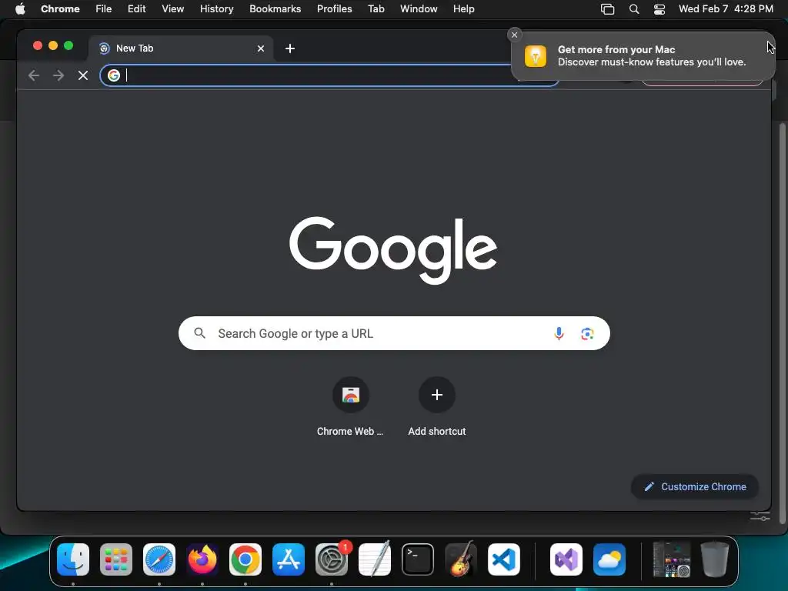Open Visual Studio from the Dock
The image size is (788, 591).
pyautogui.click(x=566, y=559)
